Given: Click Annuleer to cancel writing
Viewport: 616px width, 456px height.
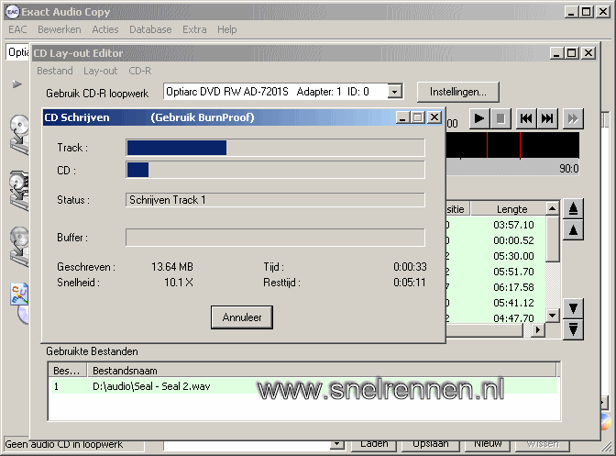Looking at the screenshot, I should [242, 317].
